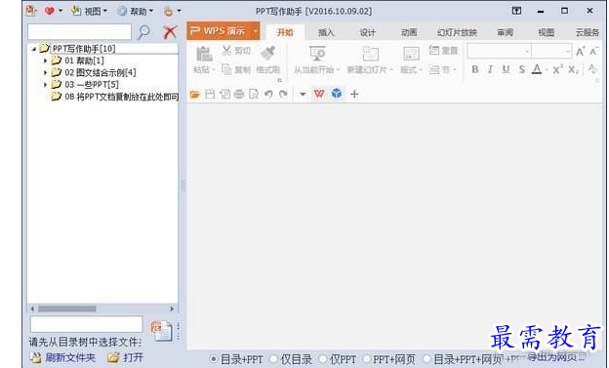Select the 0B 将PPT文档复制放在此处即可 folder
The width and height of the screenshot is (609, 368).
click(x=115, y=97)
